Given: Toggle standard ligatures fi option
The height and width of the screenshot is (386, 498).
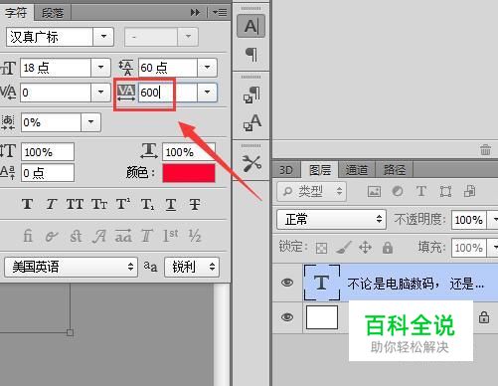Looking at the screenshot, I should 28,236.
